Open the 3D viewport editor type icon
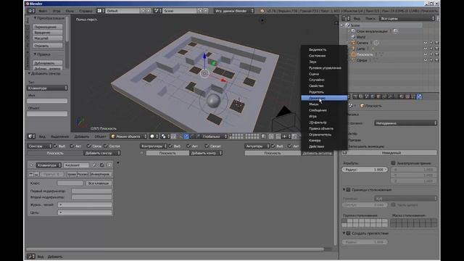Viewport: 464px width, 261px height. [x=30, y=136]
